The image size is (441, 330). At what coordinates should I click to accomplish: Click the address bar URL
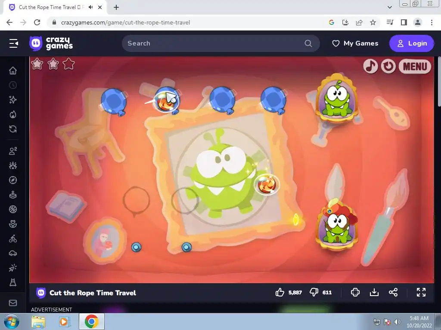click(125, 22)
